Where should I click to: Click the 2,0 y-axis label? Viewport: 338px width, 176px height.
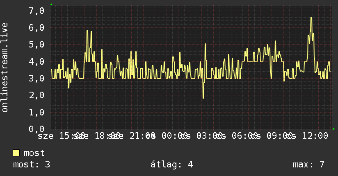click(x=37, y=95)
